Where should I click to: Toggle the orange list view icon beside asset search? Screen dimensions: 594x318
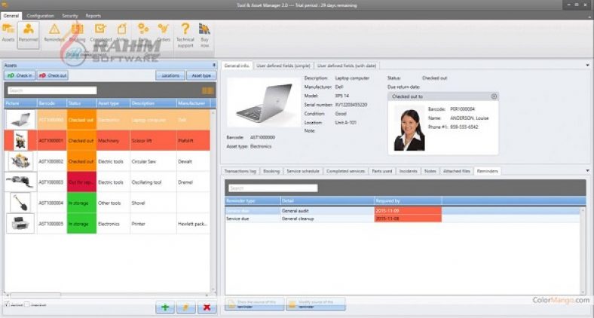[x=207, y=90]
